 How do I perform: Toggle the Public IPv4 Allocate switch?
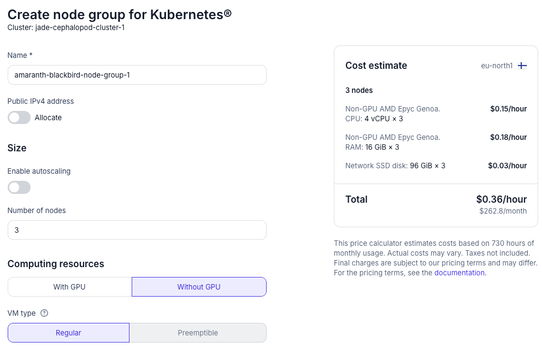point(19,117)
